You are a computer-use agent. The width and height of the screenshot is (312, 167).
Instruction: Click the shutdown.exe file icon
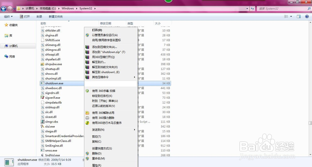coord(42,83)
